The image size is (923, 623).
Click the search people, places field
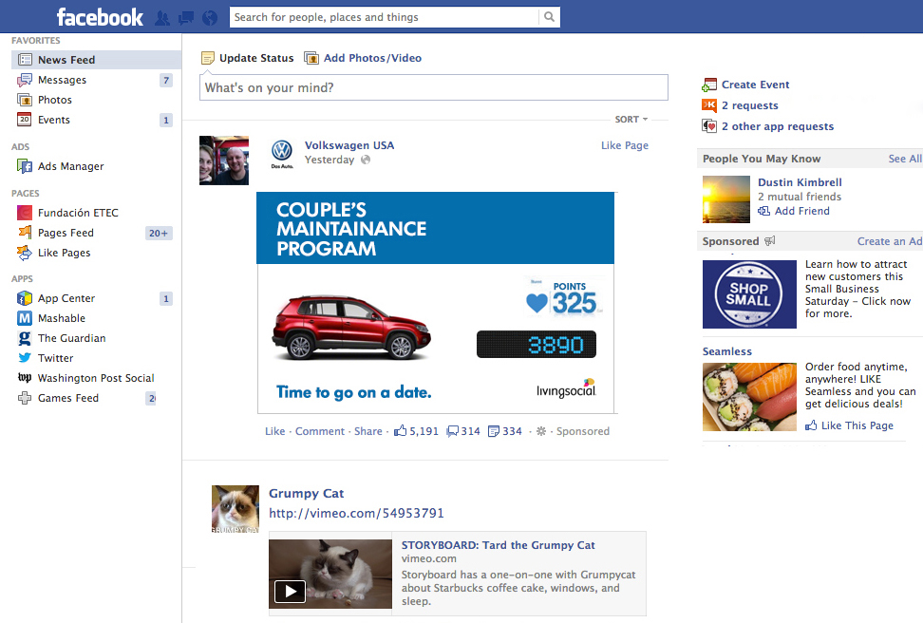click(384, 17)
